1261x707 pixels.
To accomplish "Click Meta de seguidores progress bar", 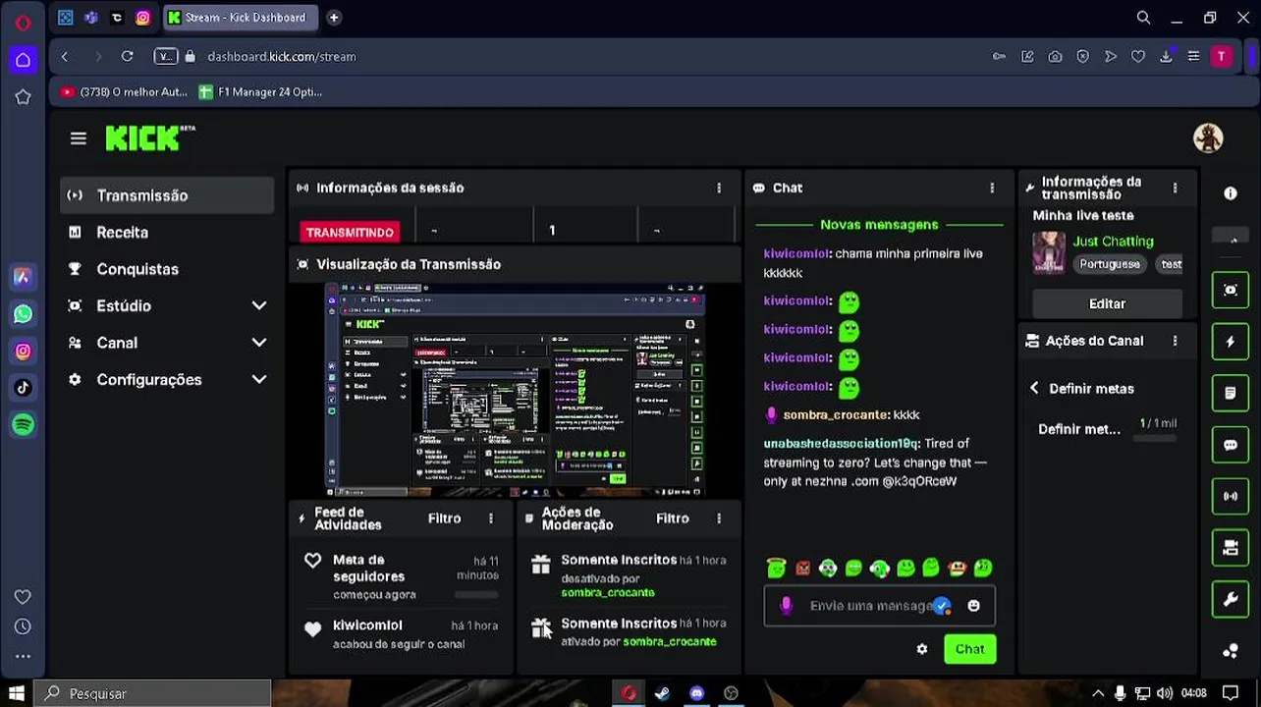I will point(475,594).
